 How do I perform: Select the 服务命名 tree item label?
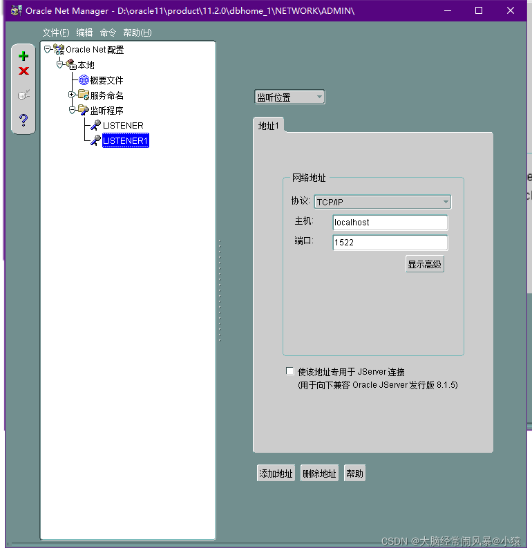(x=107, y=95)
